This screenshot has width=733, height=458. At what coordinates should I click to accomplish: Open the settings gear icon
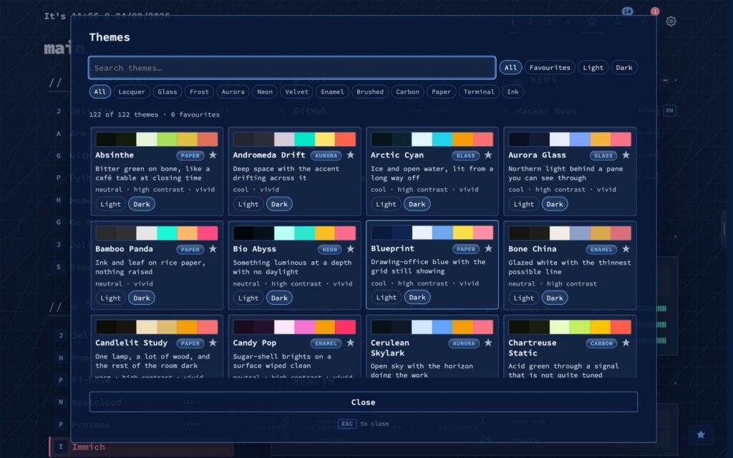(671, 21)
